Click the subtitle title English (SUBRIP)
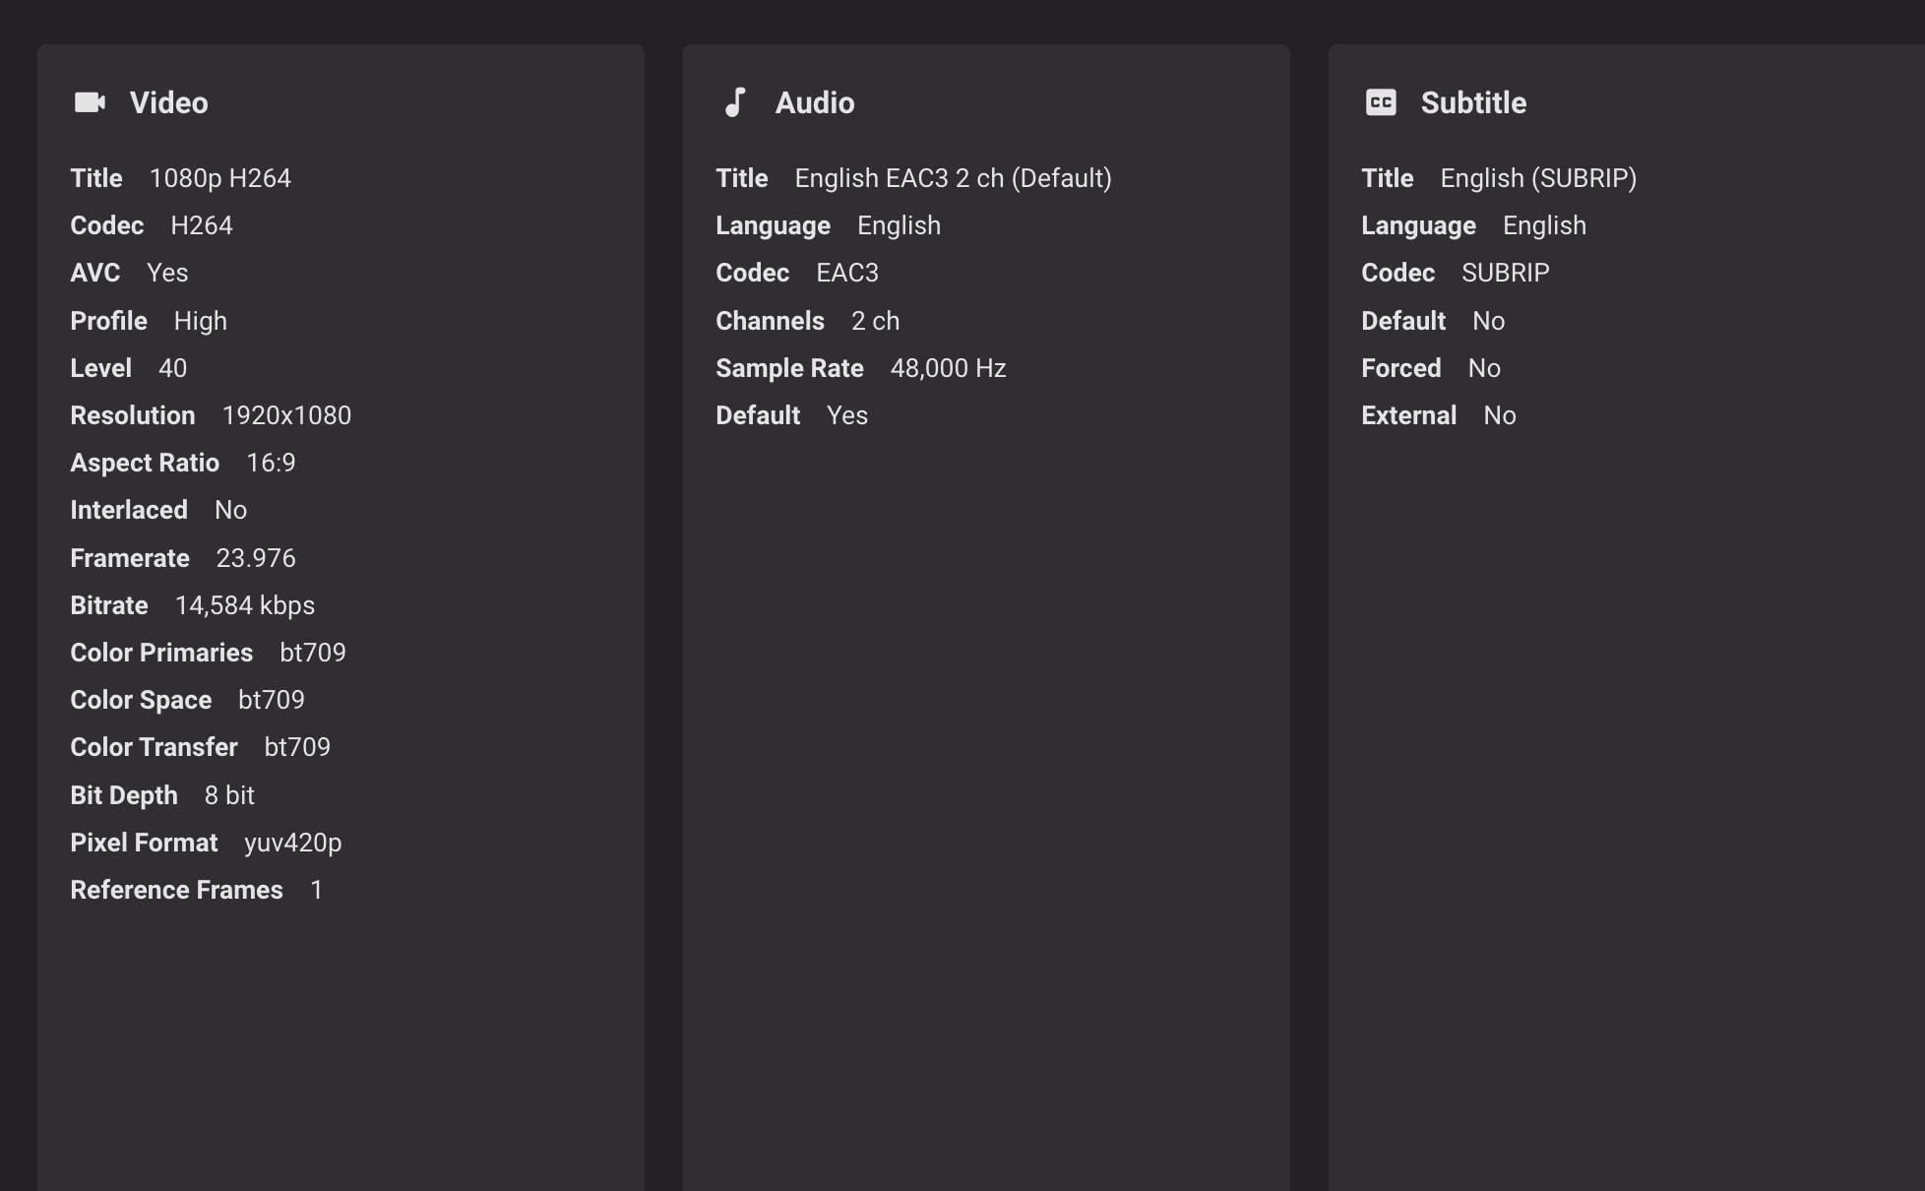1925x1191 pixels. coord(1537,178)
